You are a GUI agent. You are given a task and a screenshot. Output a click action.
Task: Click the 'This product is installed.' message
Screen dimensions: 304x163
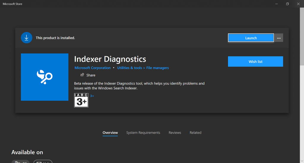point(55,38)
